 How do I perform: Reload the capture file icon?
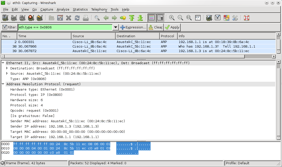tap(77, 18)
